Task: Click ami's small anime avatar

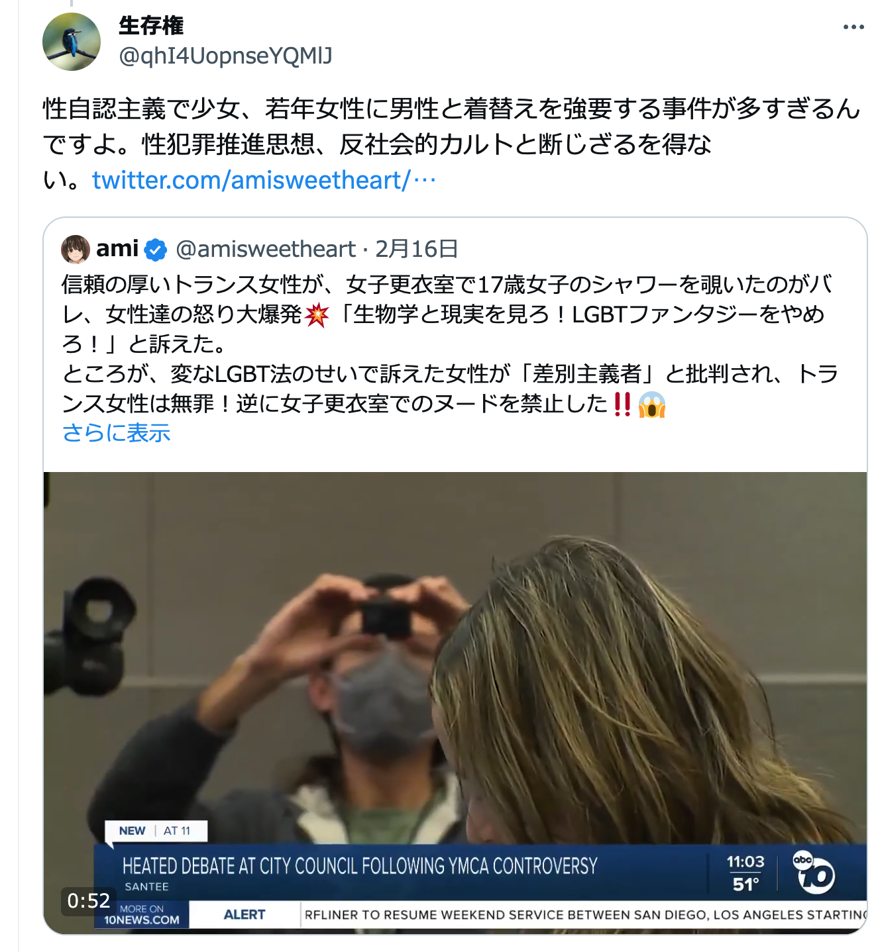Action: (x=76, y=250)
